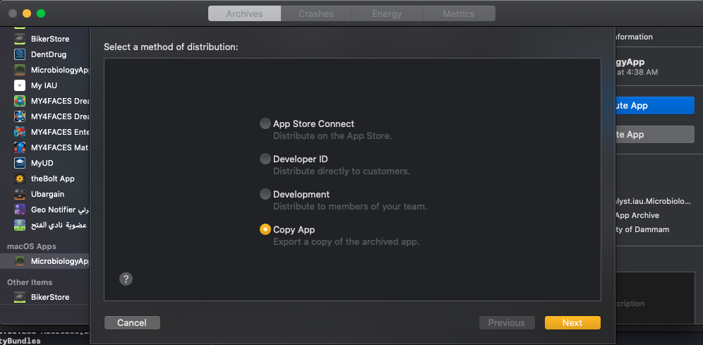Select the MY4FACES Mat app icon
This screenshot has height=345, width=703.
(20, 147)
